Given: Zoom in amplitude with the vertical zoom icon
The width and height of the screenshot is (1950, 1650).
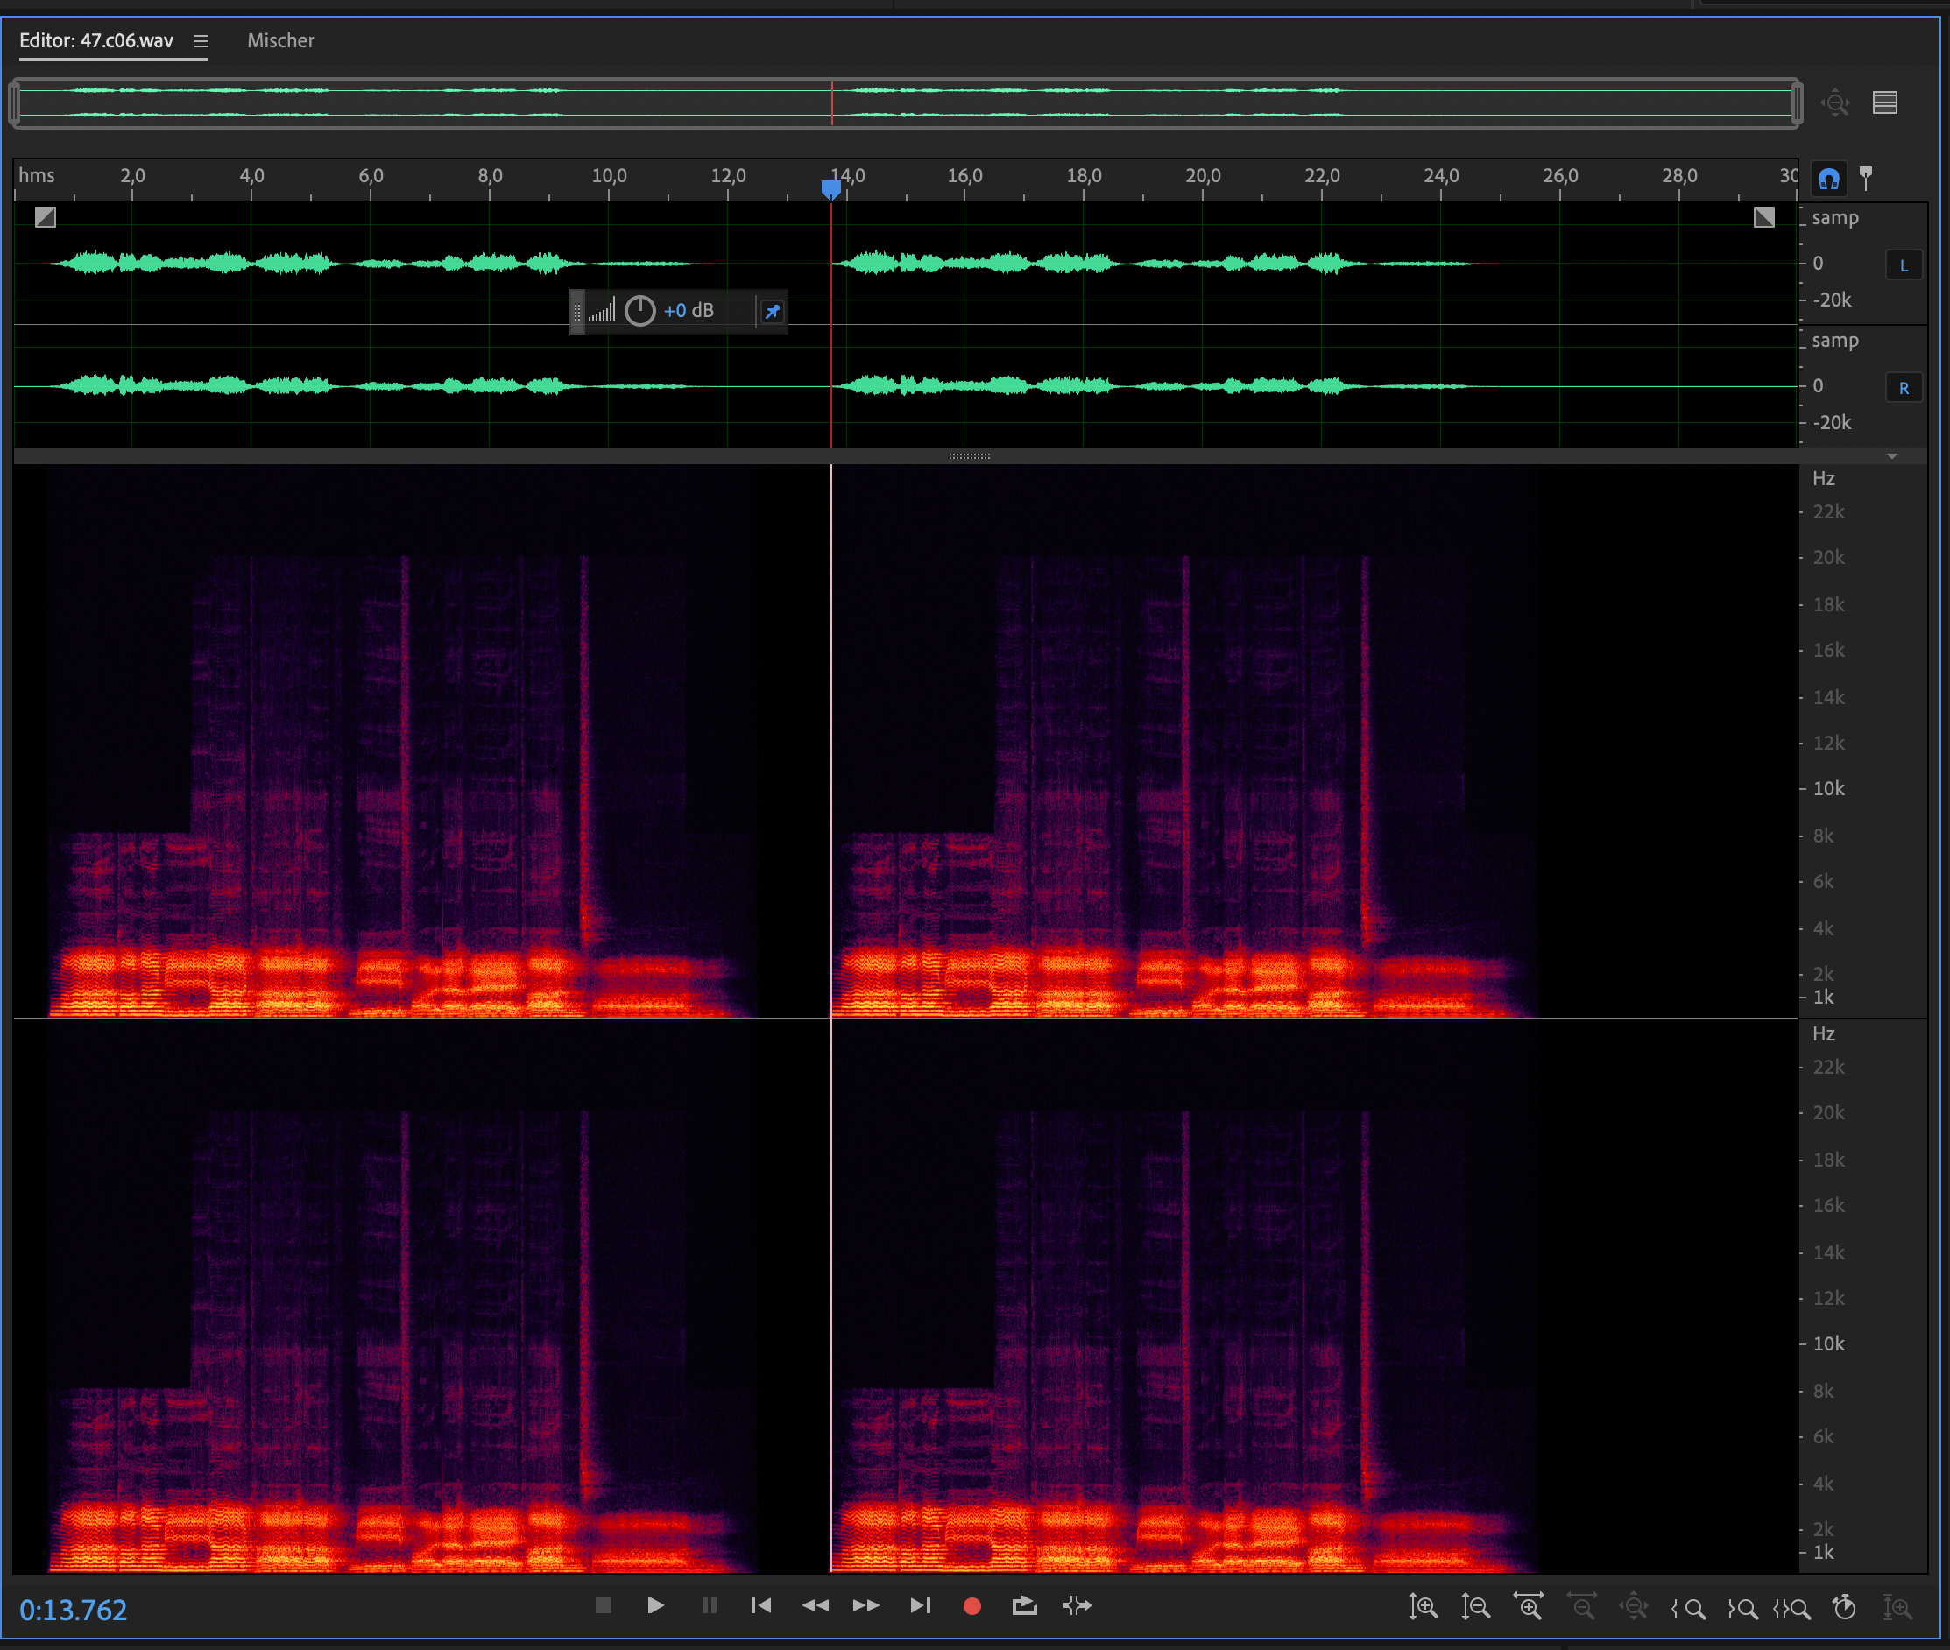Looking at the screenshot, I should [1423, 1607].
